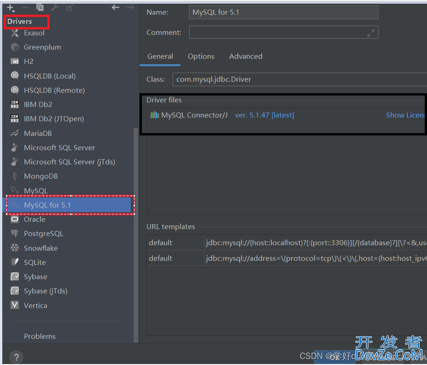This screenshot has width=427, height=365.
Task: Click the add driver plus icon
Action: [x=11, y=8]
